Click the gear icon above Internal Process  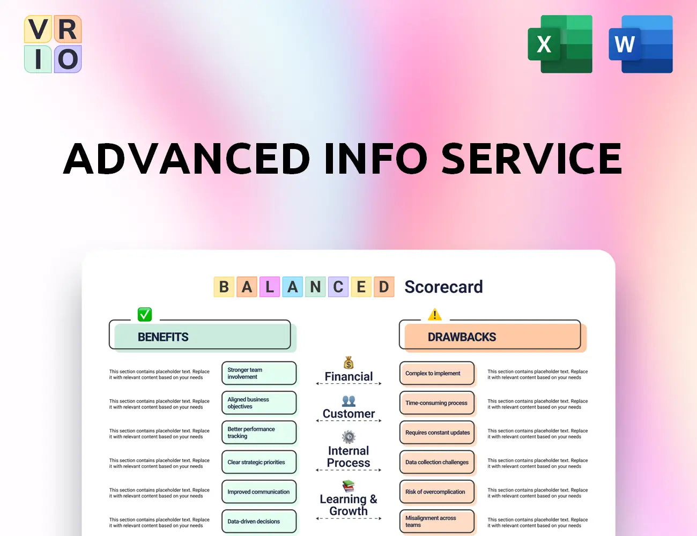[349, 437]
